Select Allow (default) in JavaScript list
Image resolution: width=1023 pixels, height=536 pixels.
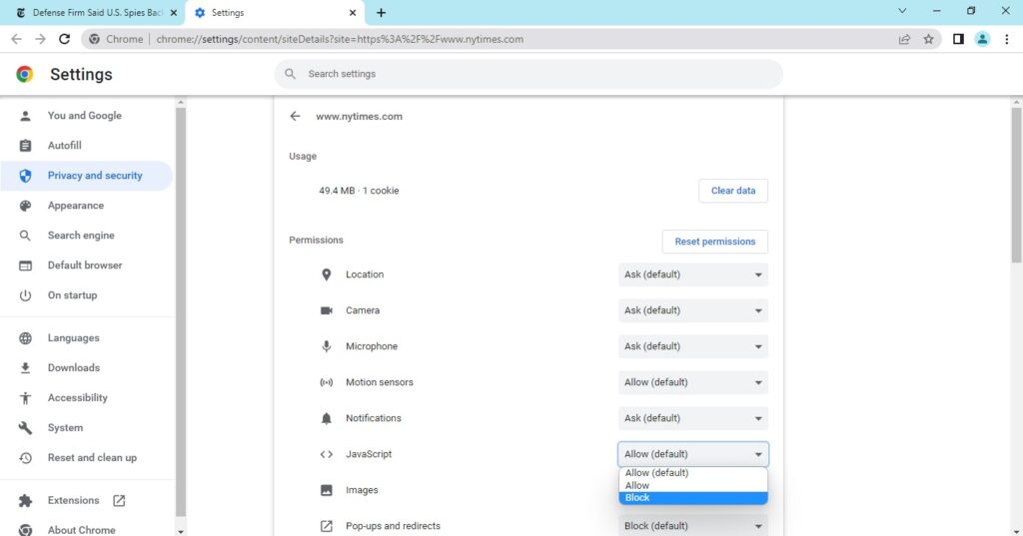(693, 473)
